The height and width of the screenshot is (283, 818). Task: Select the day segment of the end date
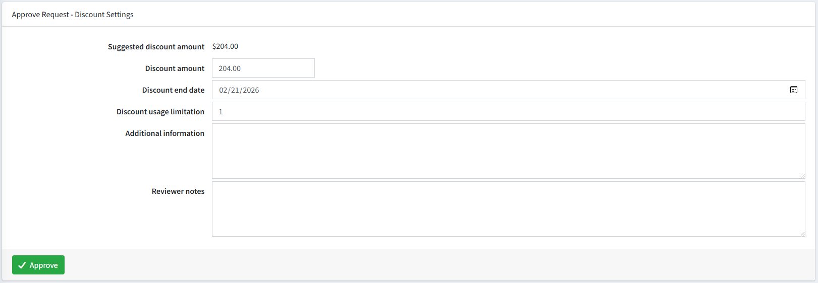tap(235, 90)
